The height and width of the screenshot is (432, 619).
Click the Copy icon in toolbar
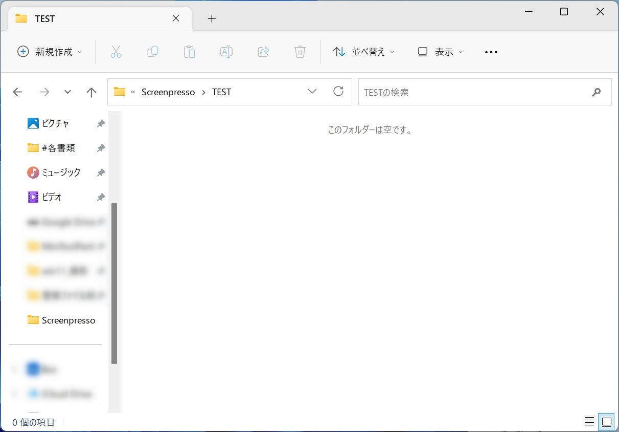click(153, 52)
